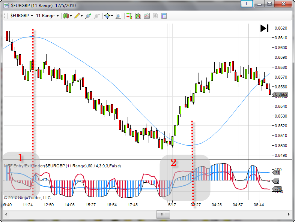Click the indicator value marker -8
Image resolution: width=295 pixels, height=222 pixels.
pos(276,181)
